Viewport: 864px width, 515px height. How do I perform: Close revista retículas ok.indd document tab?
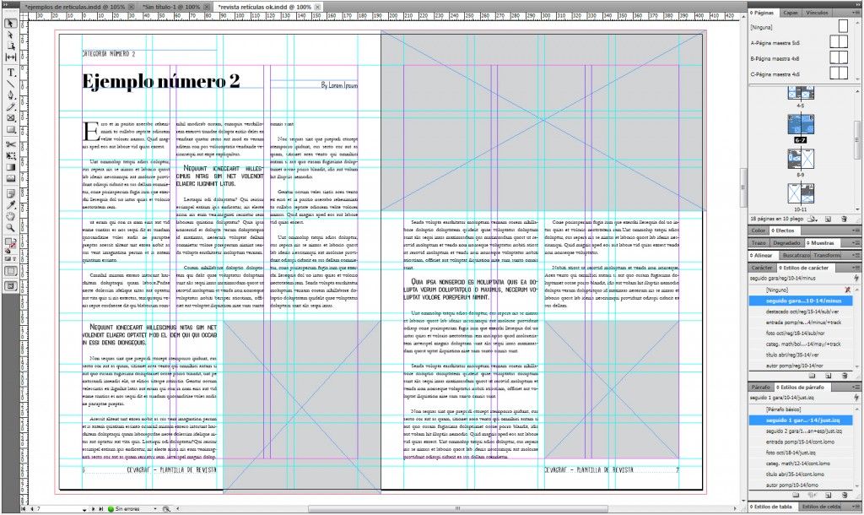click(x=318, y=7)
